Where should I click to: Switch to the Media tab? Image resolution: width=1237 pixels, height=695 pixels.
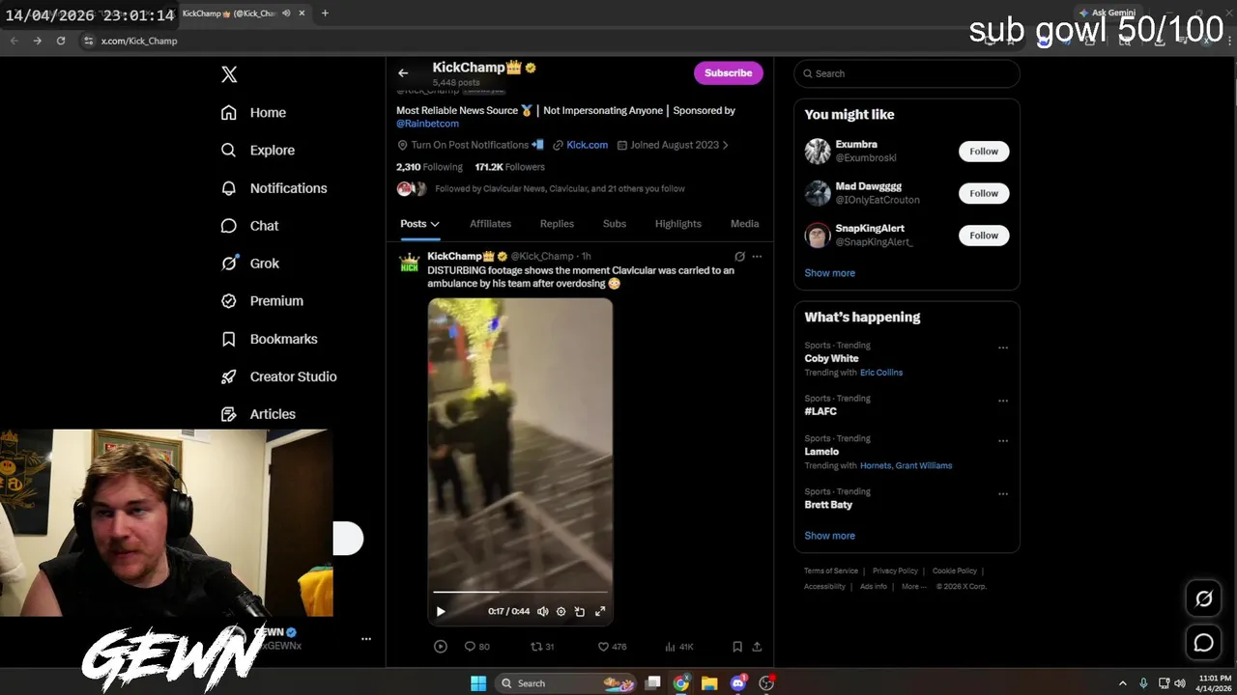click(744, 224)
